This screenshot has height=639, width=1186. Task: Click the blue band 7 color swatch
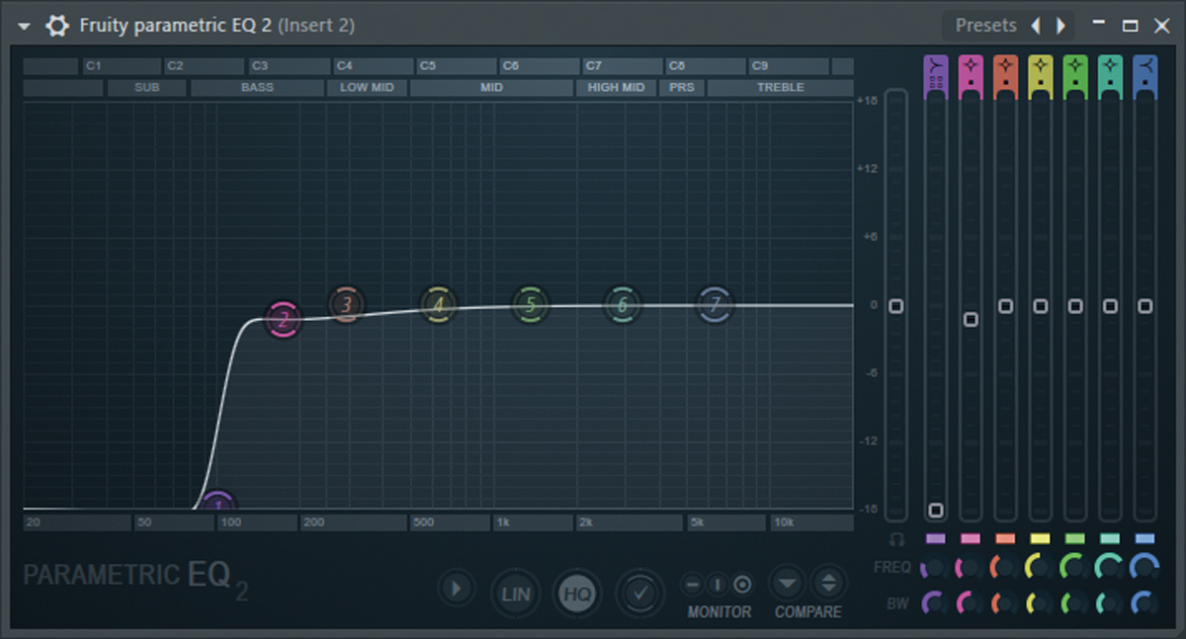(x=1144, y=539)
